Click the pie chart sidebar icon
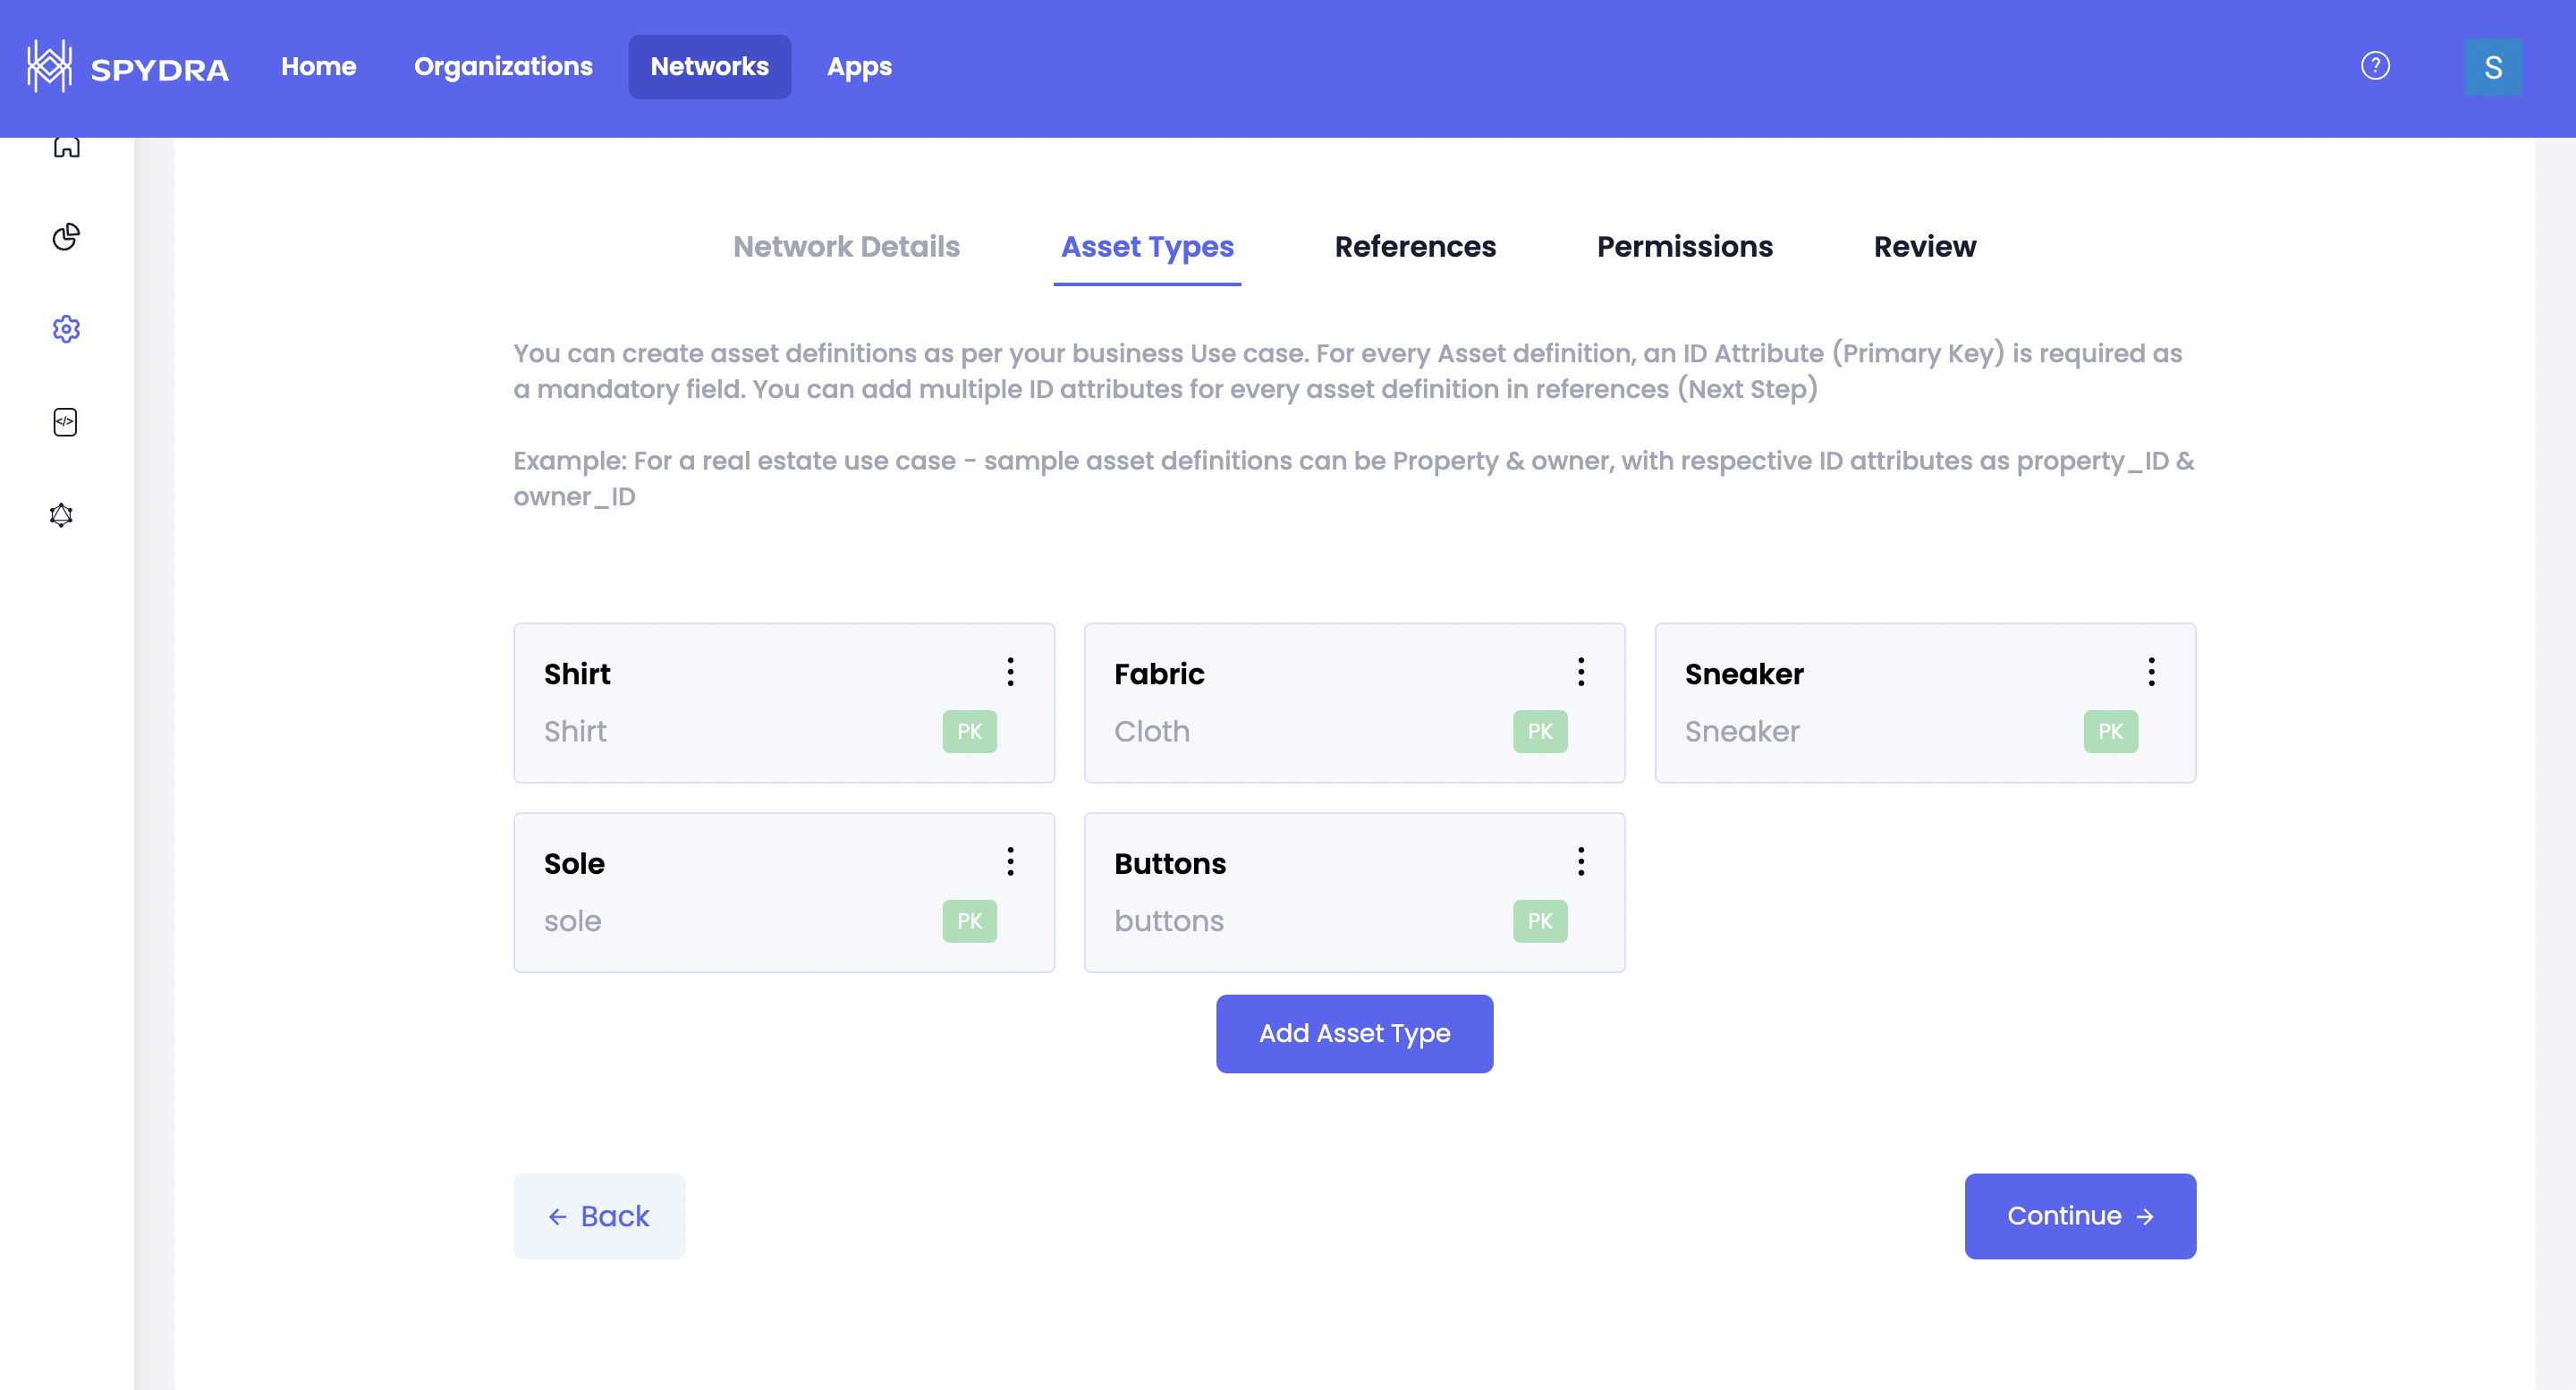Viewport: 2576px width, 1390px height. pyautogui.click(x=66, y=237)
